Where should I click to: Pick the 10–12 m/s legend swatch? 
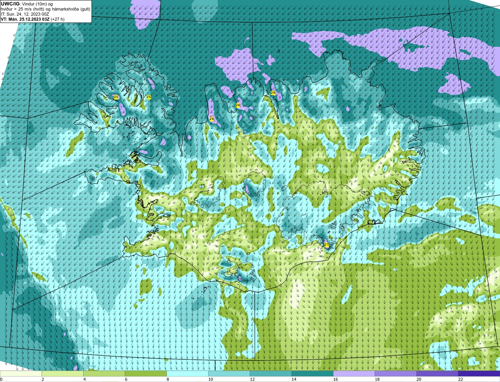[229, 374]
